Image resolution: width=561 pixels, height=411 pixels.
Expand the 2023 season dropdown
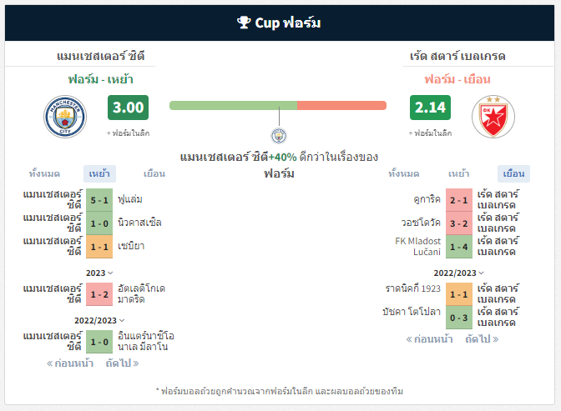[99, 273]
